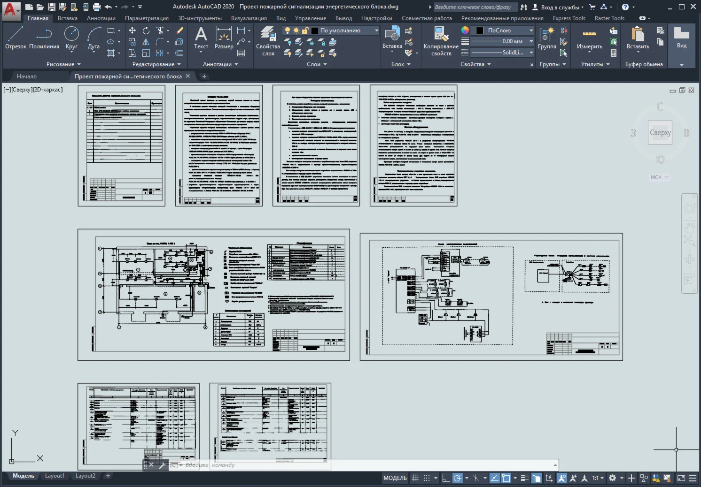Select the Круг circle tool

tap(71, 38)
